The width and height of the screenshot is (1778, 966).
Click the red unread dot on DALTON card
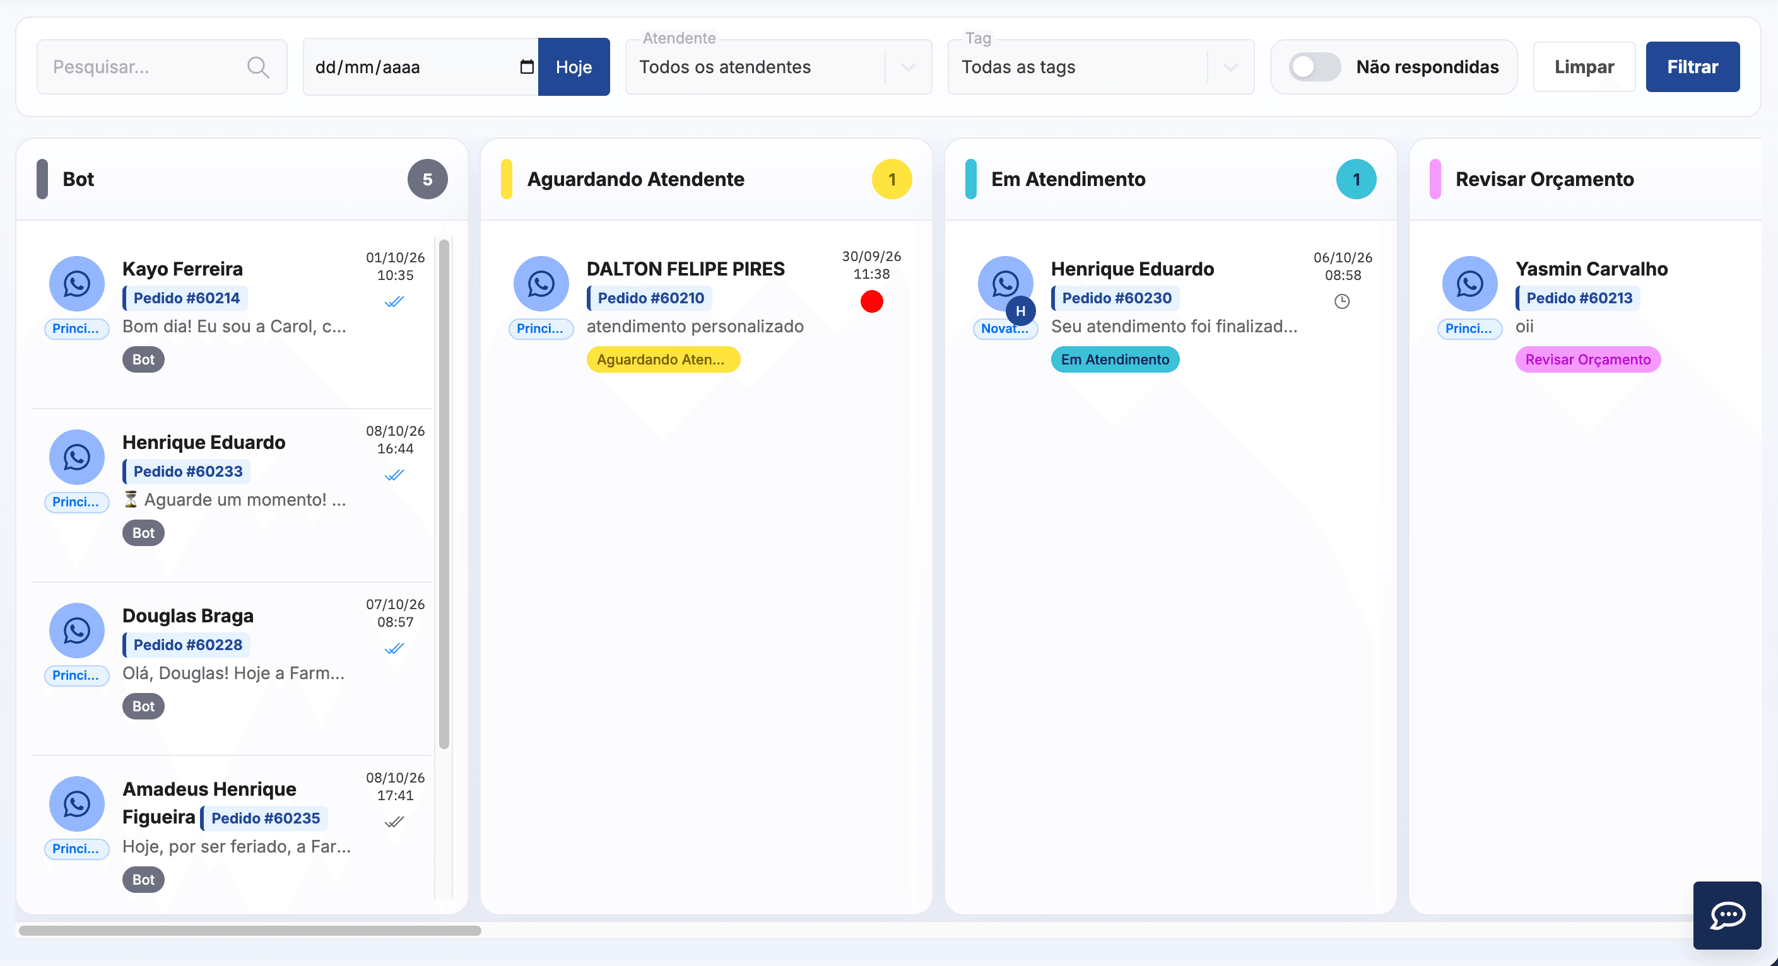pos(872,301)
